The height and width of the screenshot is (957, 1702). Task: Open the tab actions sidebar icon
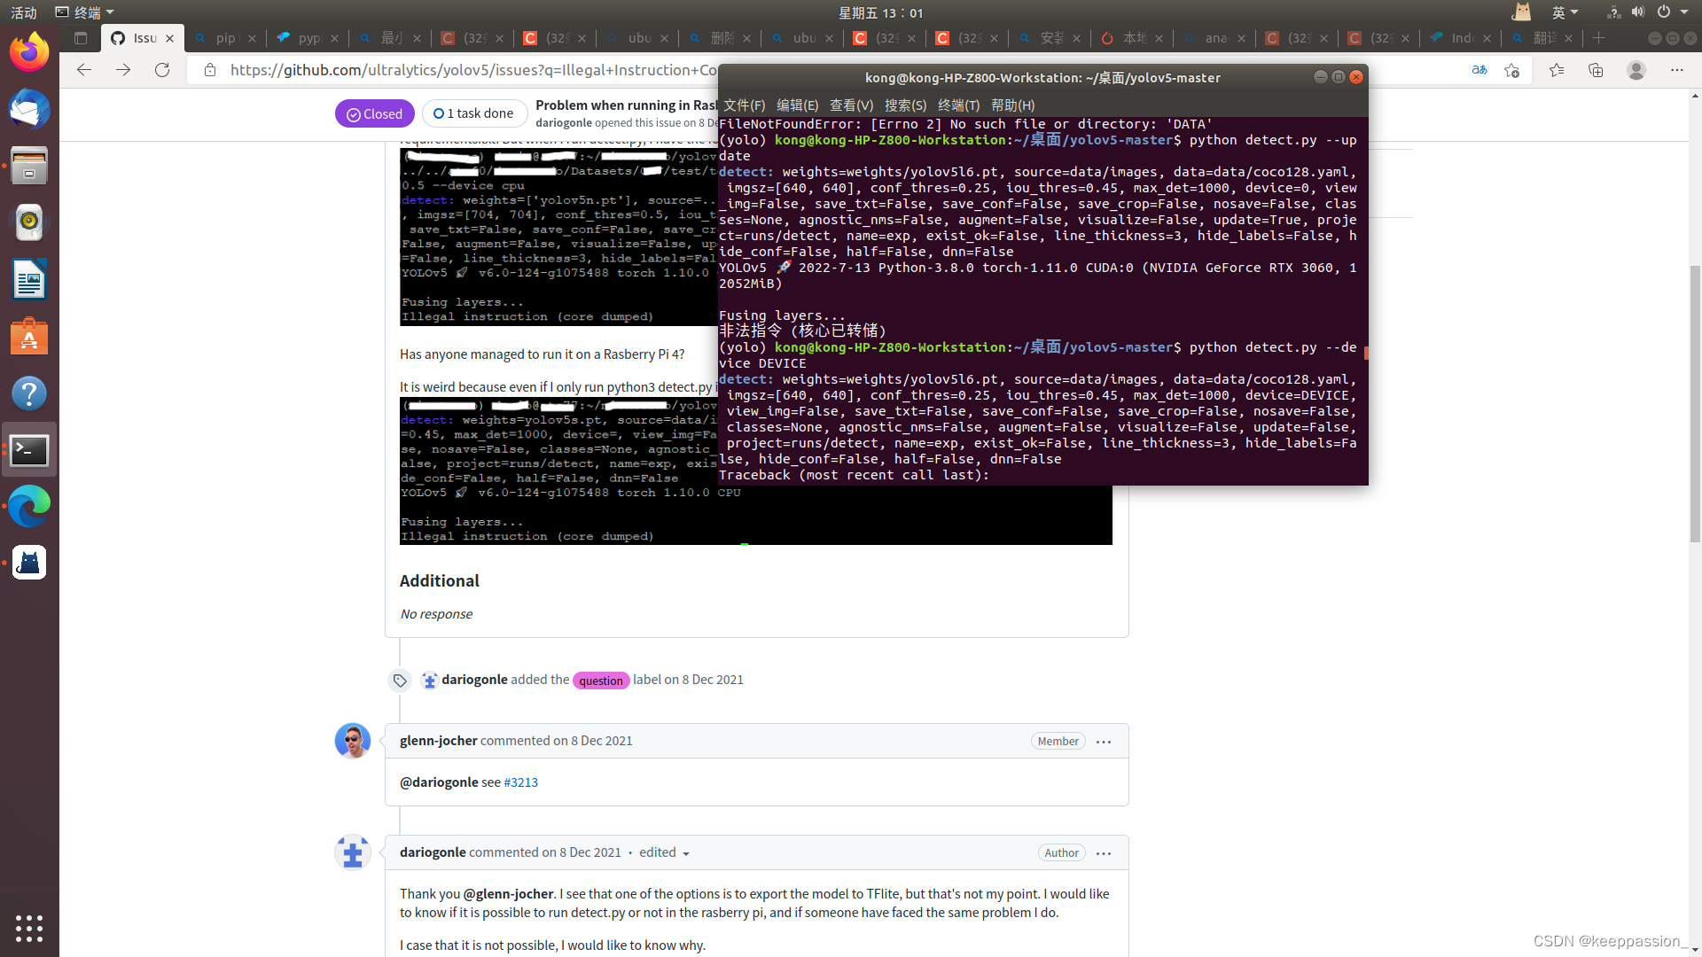[81, 38]
